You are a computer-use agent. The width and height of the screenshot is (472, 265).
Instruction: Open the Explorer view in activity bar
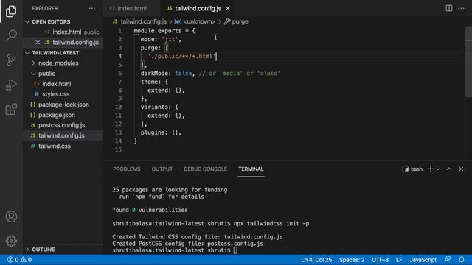11,11
